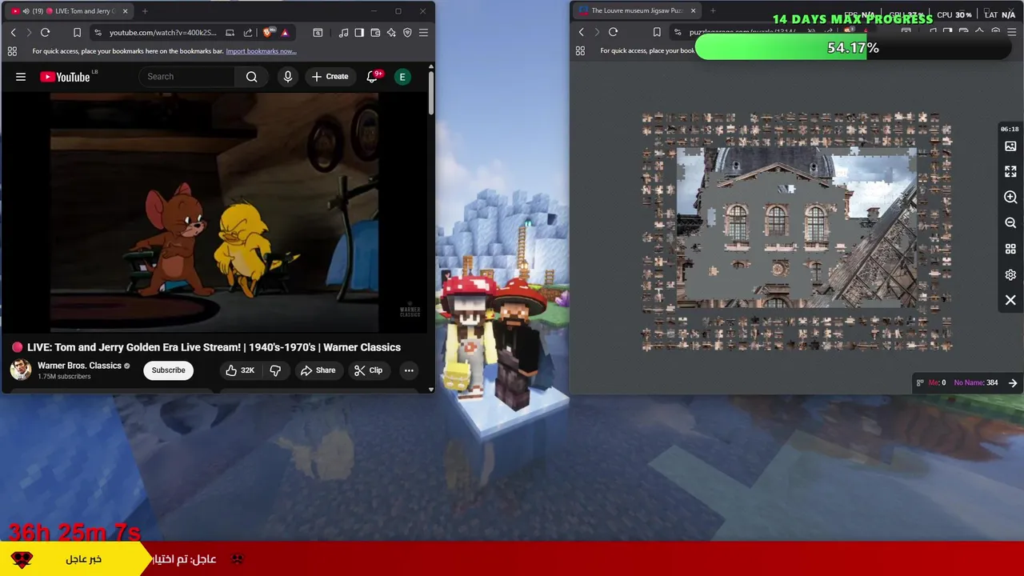Expand the players score arrow

click(1013, 383)
